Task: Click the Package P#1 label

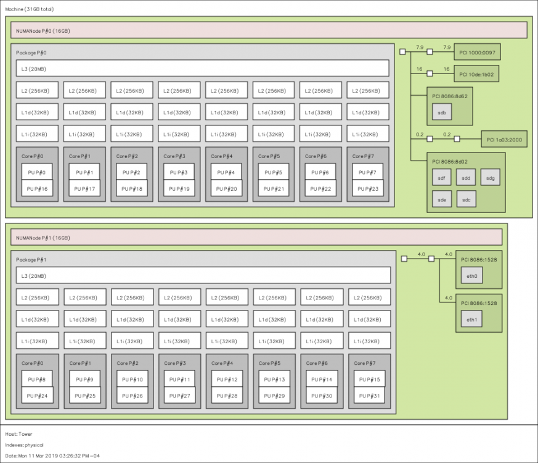Action: click(x=31, y=259)
